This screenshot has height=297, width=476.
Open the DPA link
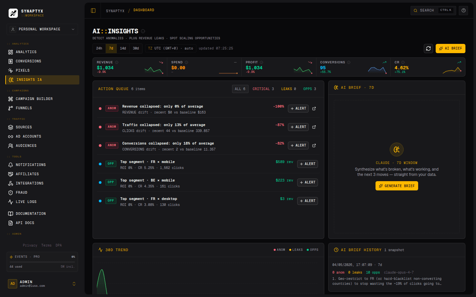point(59,246)
